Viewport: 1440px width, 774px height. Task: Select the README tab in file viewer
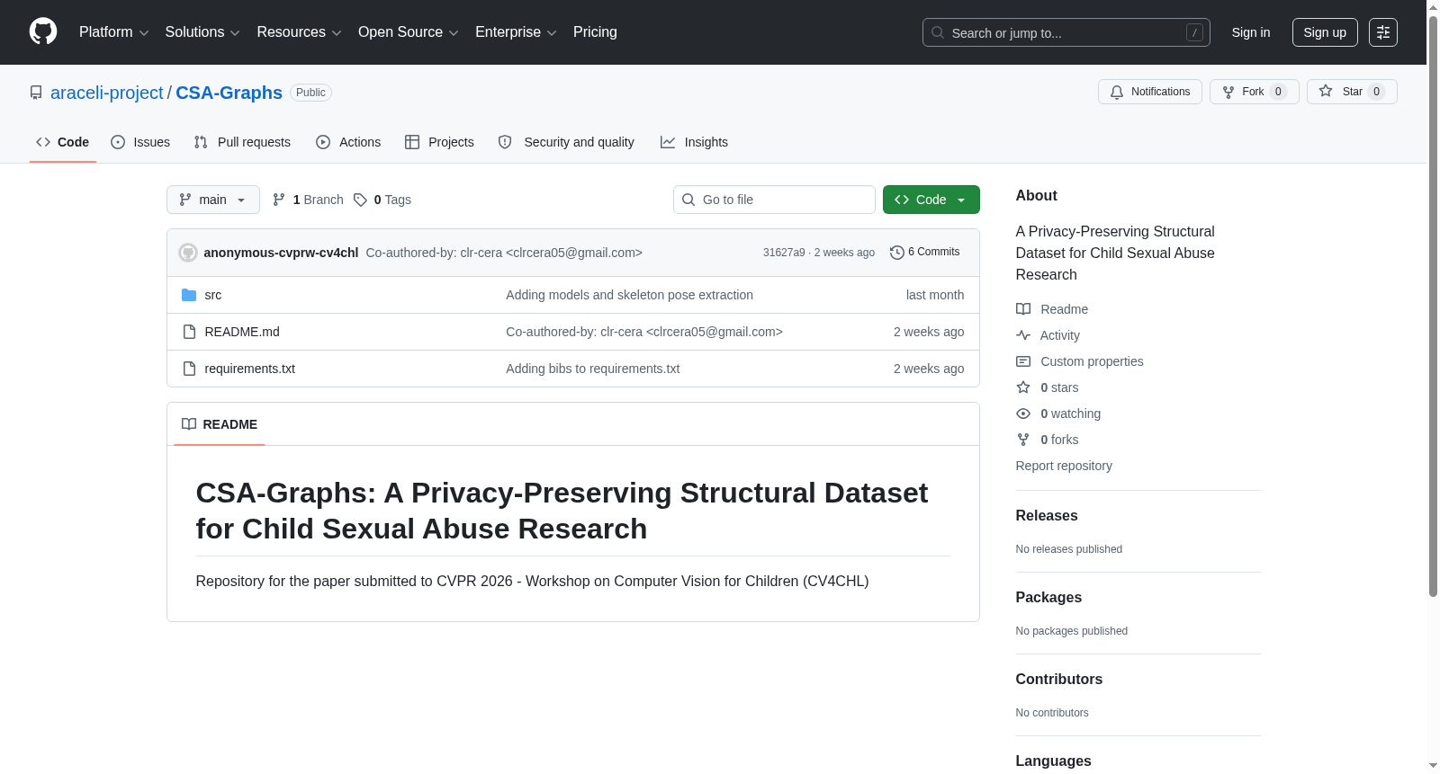(220, 424)
